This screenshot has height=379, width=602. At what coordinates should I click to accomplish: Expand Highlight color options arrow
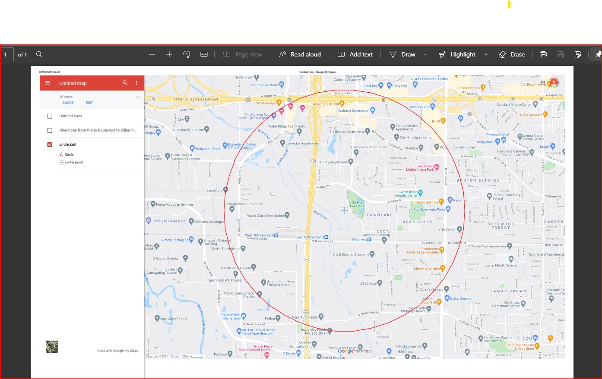486,54
